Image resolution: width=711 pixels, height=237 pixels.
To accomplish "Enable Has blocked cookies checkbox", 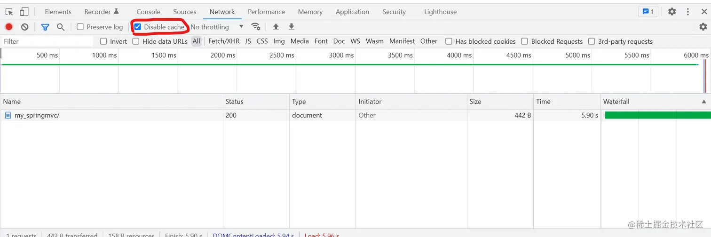I will (x=449, y=41).
